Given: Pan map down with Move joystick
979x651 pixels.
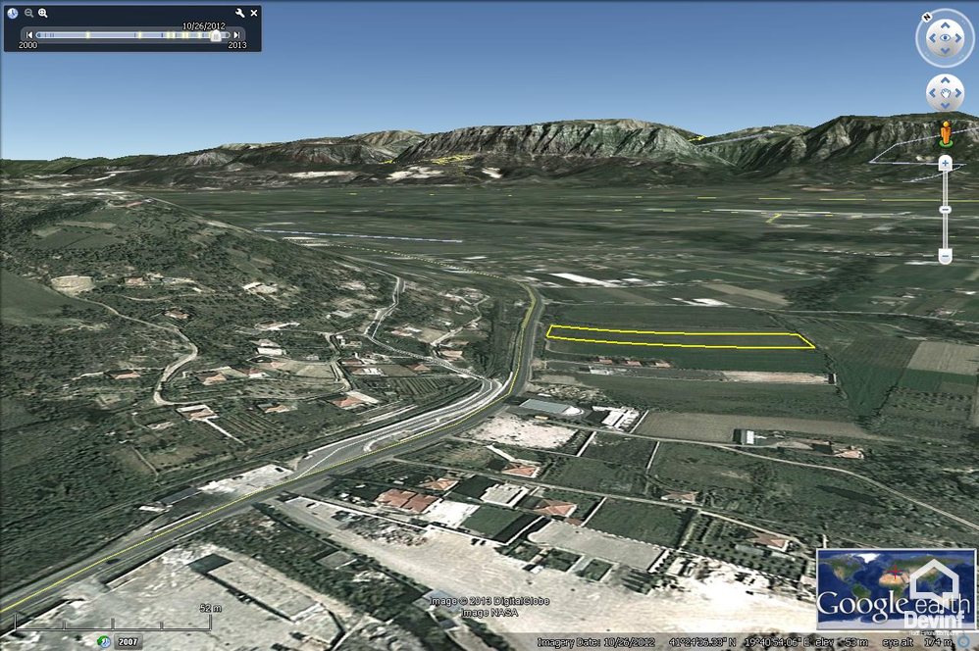Looking at the screenshot, I should pyautogui.click(x=944, y=106).
